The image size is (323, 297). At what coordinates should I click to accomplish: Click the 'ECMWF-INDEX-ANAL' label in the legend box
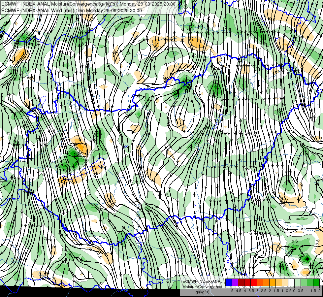coord(203,281)
